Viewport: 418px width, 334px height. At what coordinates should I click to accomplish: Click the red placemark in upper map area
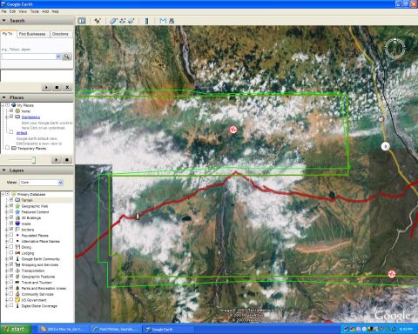point(233,130)
